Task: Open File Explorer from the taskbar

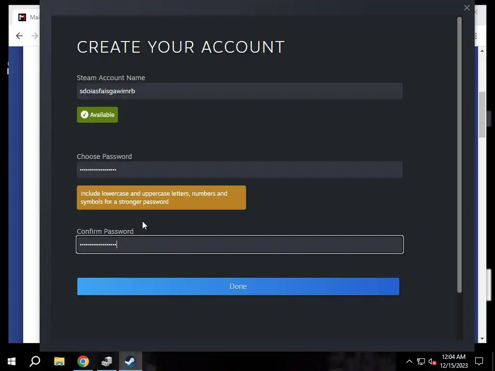Action: point(59,361)
